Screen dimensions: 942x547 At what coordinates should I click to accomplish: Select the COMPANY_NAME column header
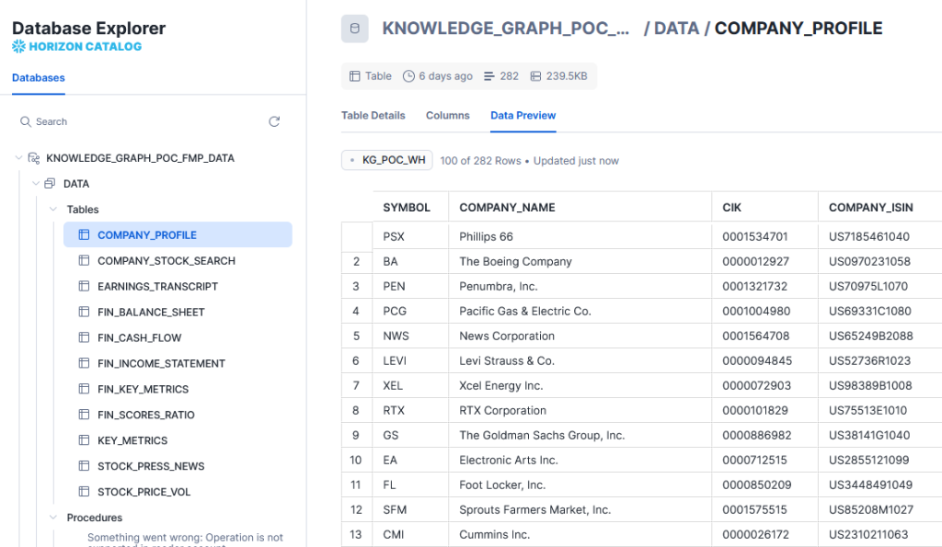click(x=507, y=208)
